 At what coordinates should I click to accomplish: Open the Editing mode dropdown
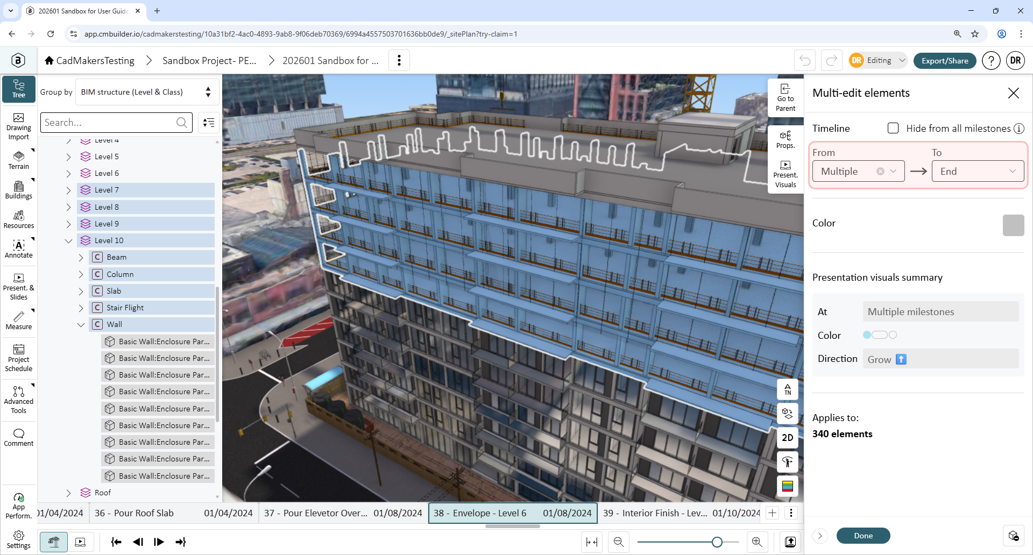click(x=878, y=60)
